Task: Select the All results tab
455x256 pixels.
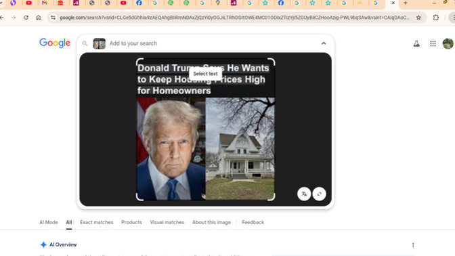Action: coord(69,222)
